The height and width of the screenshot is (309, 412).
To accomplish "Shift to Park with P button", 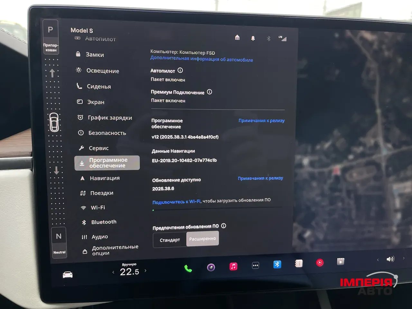I will pyautogui.click(x=51, y=30).
